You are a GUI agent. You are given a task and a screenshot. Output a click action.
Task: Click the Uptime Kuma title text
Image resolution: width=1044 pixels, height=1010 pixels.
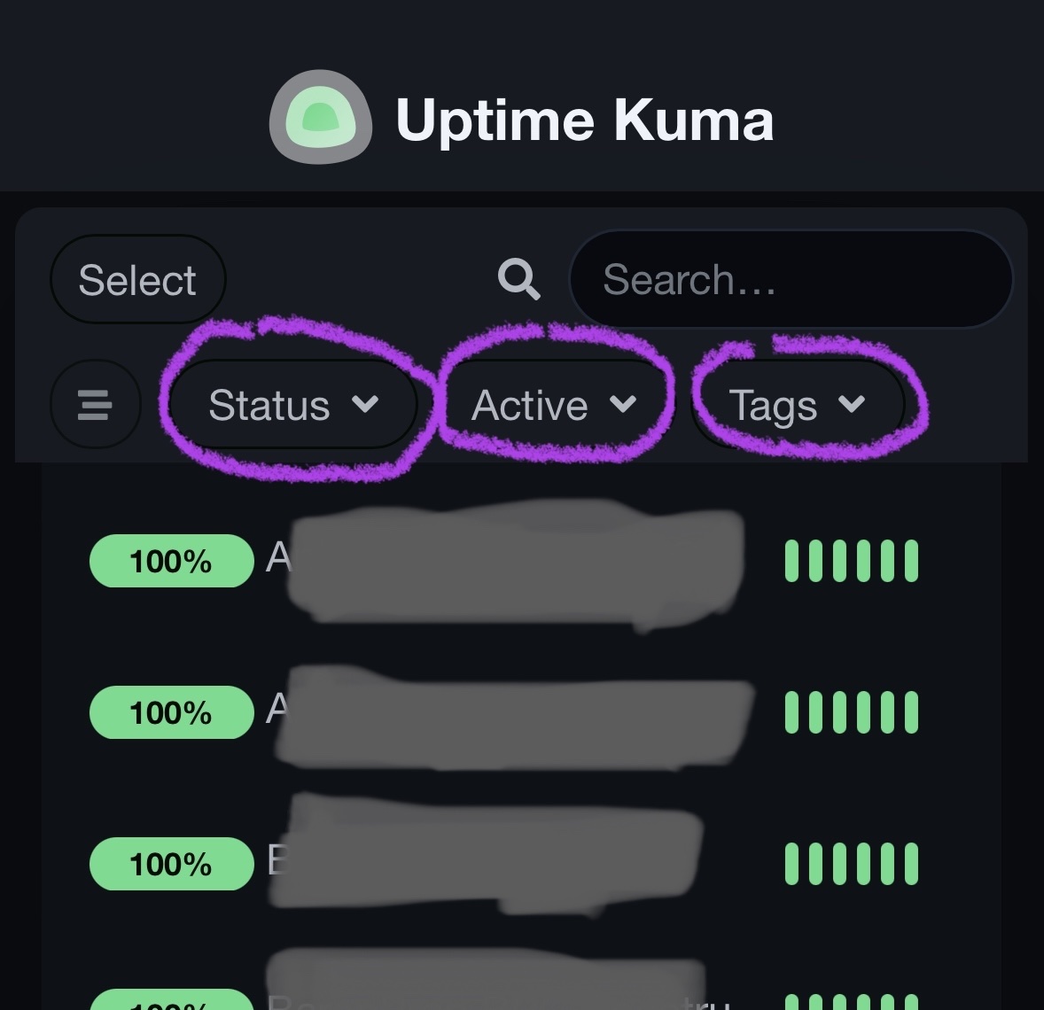click(x=585, y=120)
